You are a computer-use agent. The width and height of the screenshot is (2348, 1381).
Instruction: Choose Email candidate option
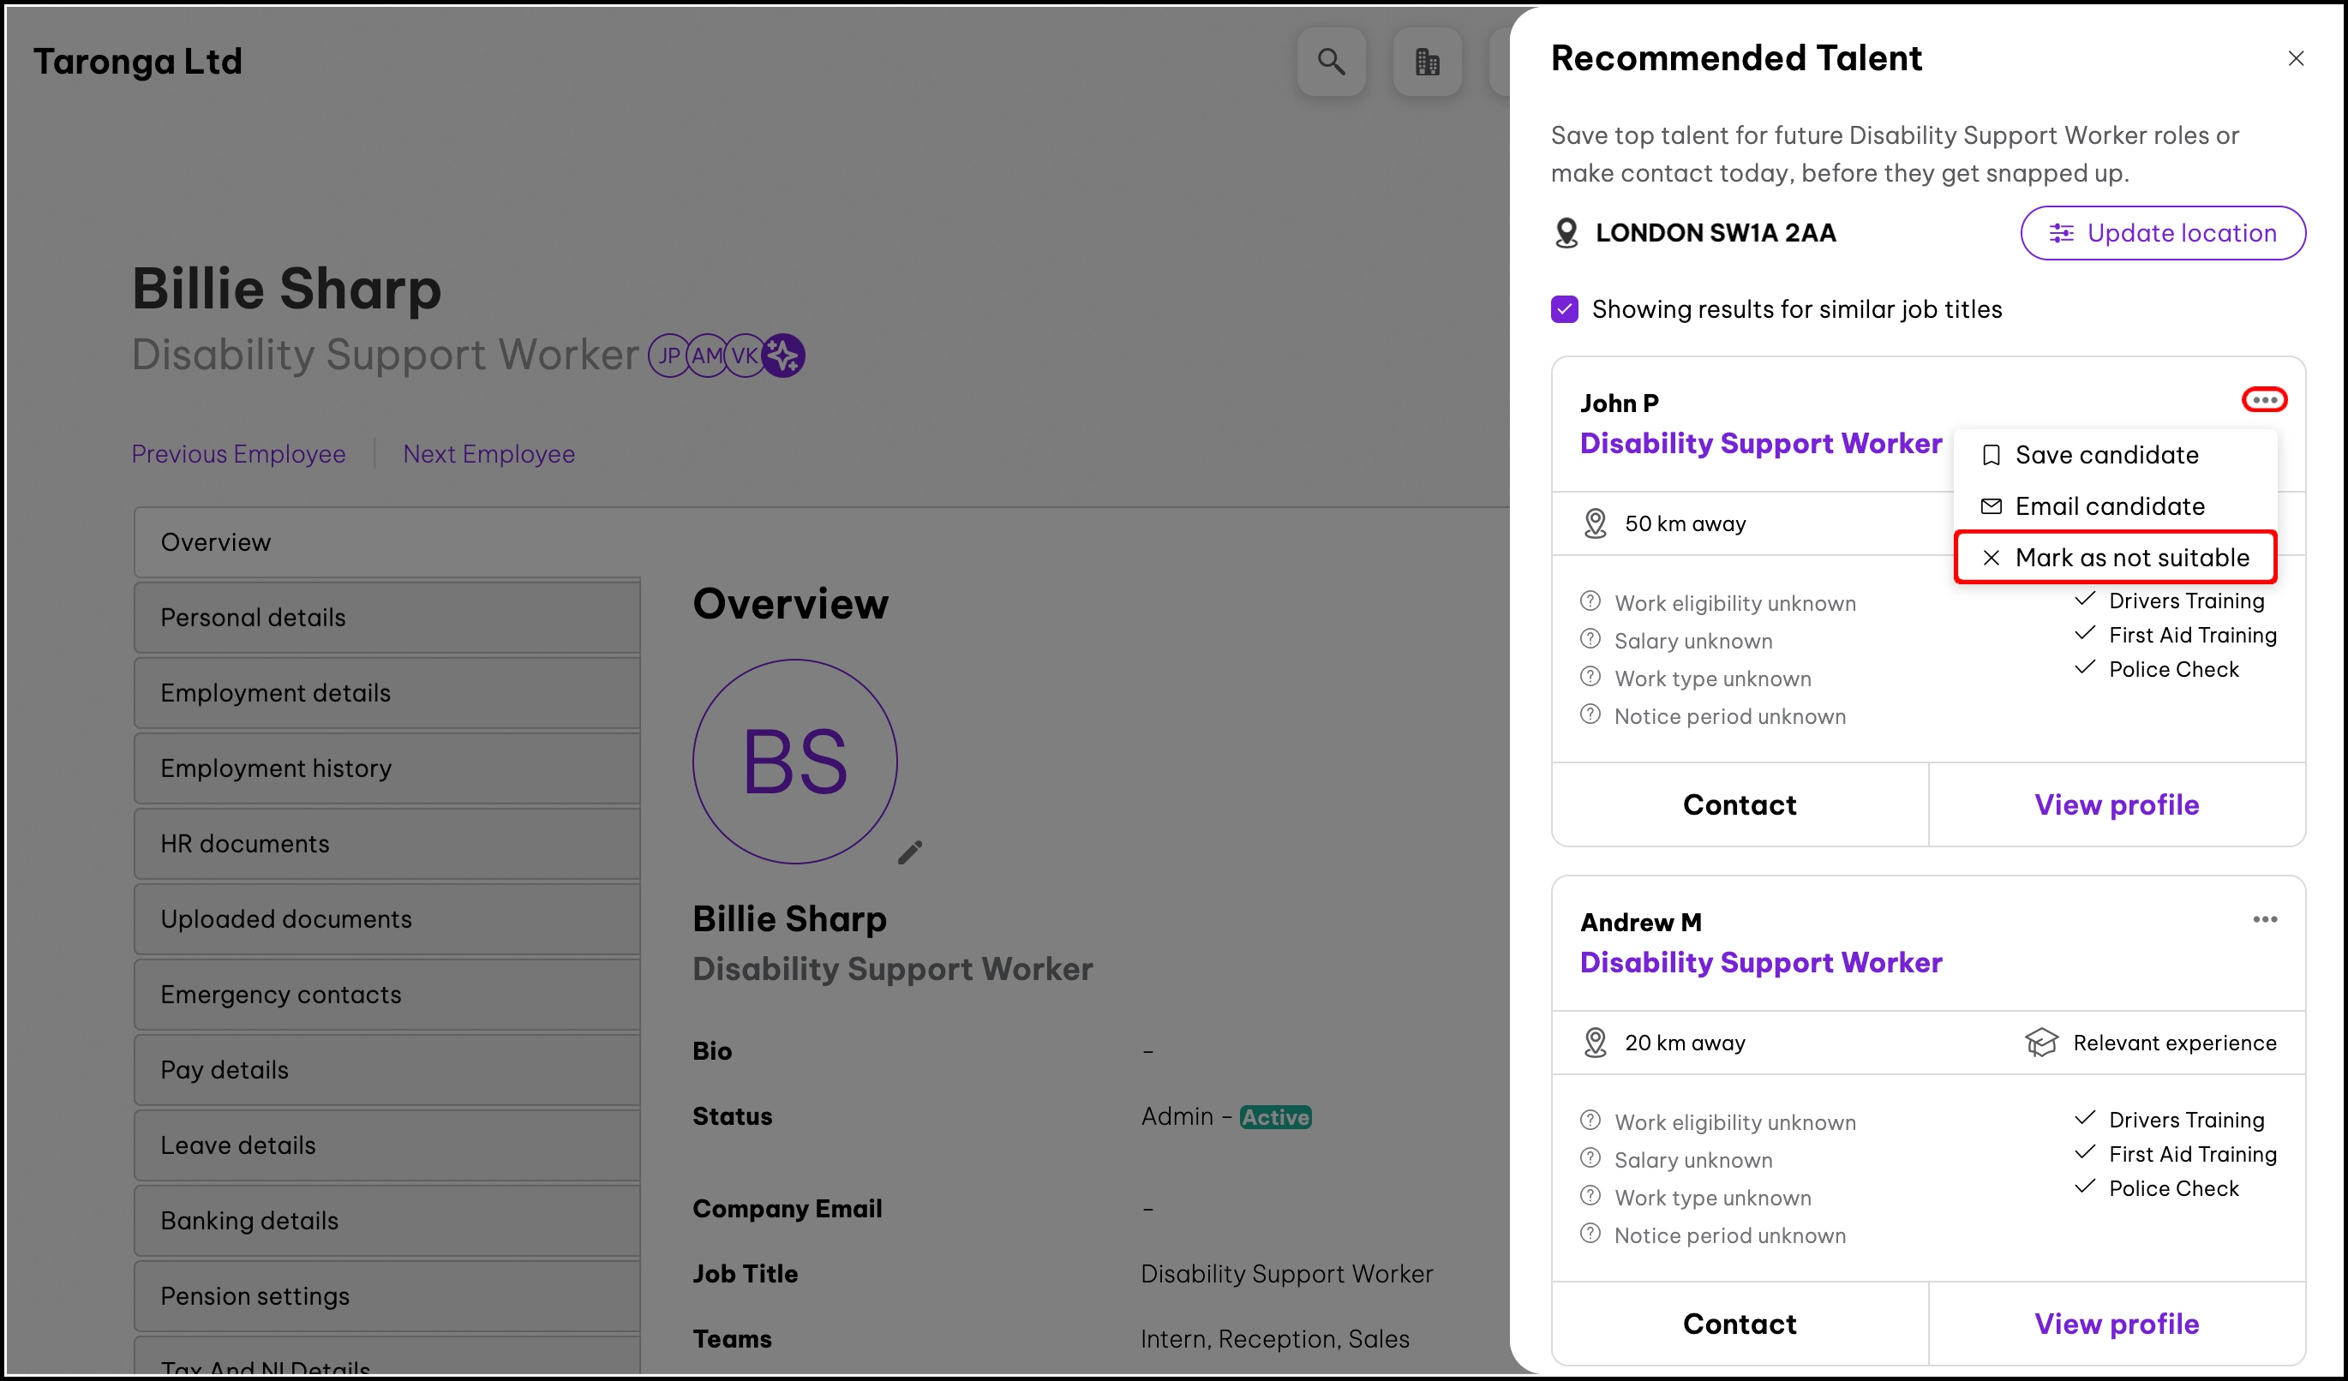[2109, 506]
